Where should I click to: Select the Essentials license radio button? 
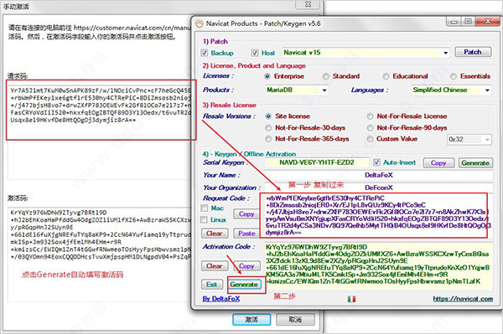pyautogui.click(x=454, y=76)
